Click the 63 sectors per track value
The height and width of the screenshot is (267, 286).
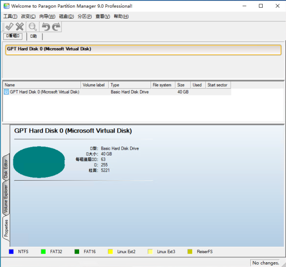[x=103, y=159]
